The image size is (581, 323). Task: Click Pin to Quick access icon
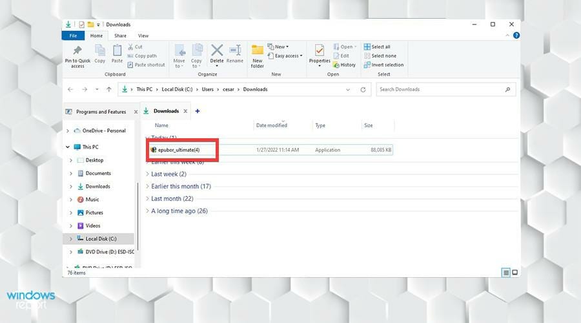click(x=77, y=50)
